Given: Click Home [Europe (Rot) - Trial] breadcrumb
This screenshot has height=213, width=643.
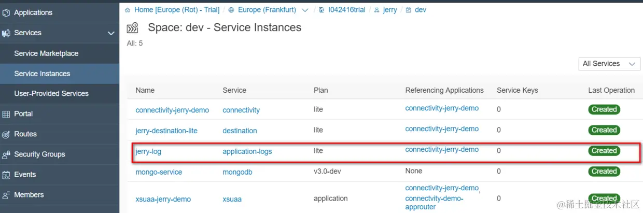Looking at the screenshot, I should pos(177,10).
